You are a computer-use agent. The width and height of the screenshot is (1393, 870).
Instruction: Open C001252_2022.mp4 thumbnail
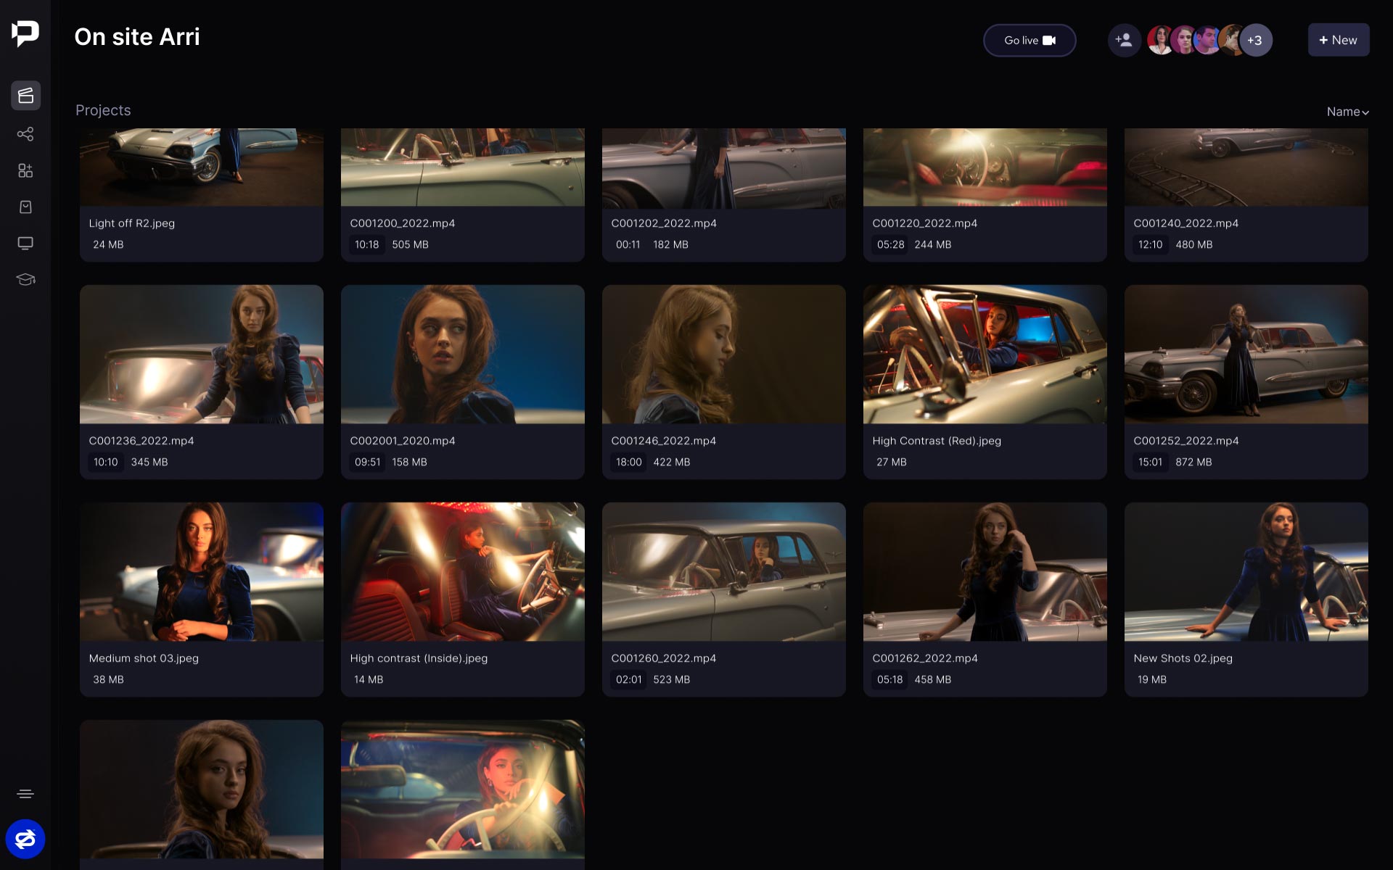1246,354
